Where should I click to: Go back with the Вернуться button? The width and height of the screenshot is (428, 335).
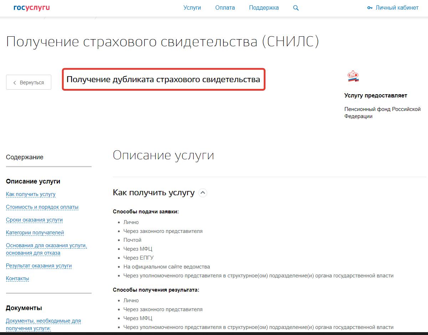coord(29,82)
